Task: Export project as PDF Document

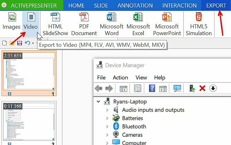Action: tap(84, 24)
